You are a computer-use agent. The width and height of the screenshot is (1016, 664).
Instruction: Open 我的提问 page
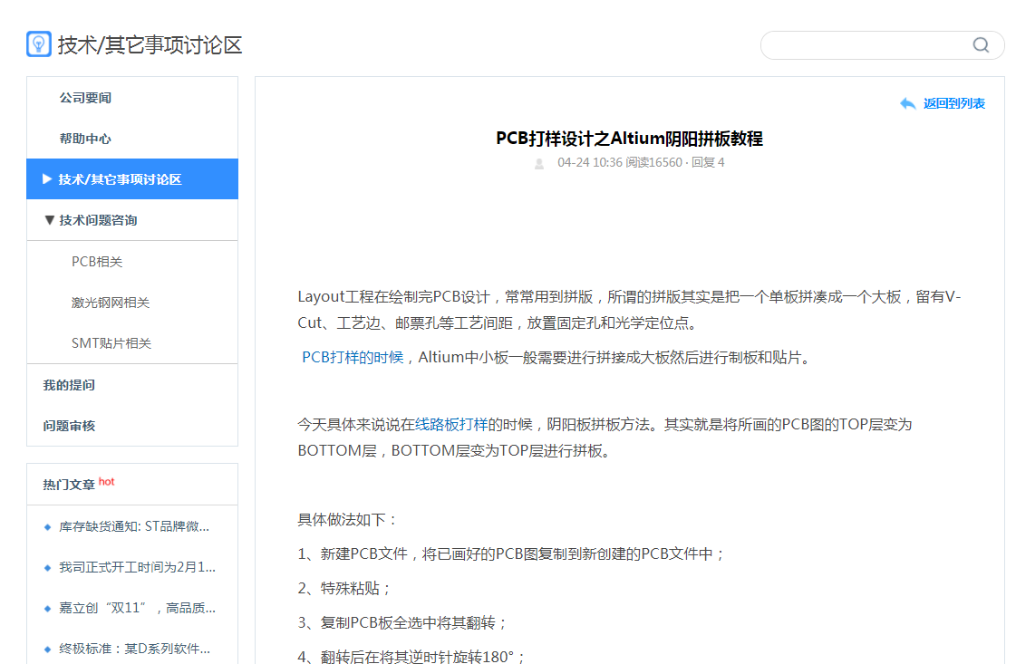tap(69, 385)
